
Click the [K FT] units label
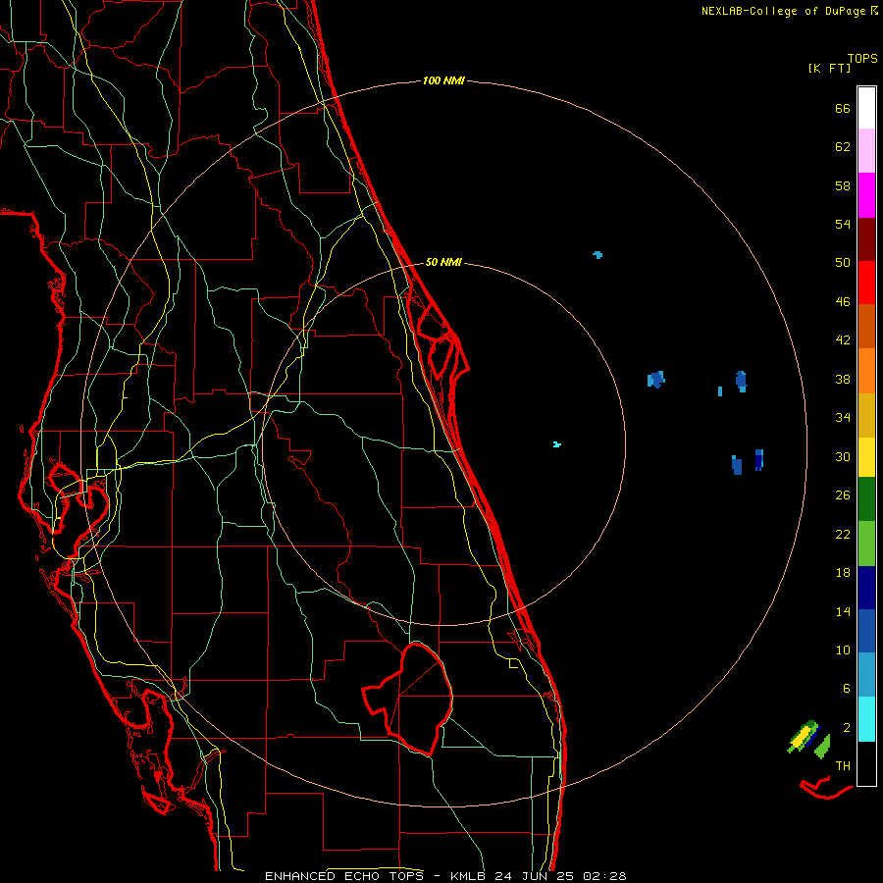click(x=829, y=68)
